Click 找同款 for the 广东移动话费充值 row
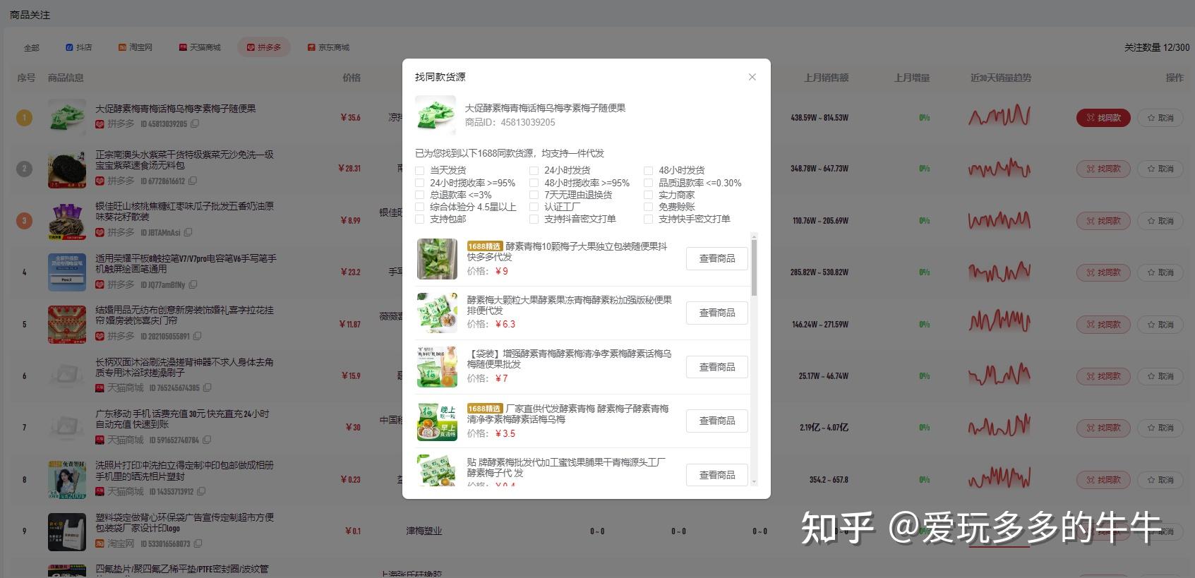Image resolution: width=1195 pixels, height=578 pixels. (x=1103, y=428)
